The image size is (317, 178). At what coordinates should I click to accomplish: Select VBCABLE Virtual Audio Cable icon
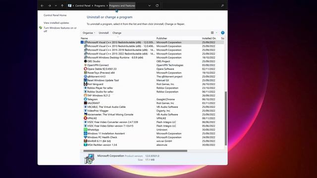(x=85, y=107)
